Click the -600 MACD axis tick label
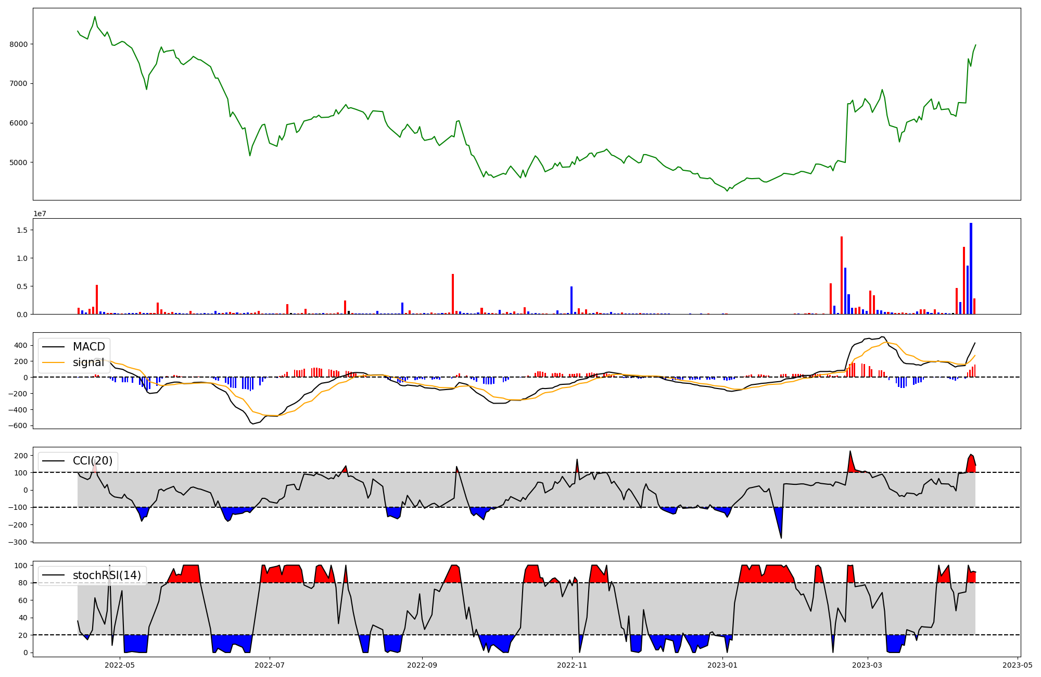Image resolution: width=1041 pixels, height=677 pixels. click(18, 425)
